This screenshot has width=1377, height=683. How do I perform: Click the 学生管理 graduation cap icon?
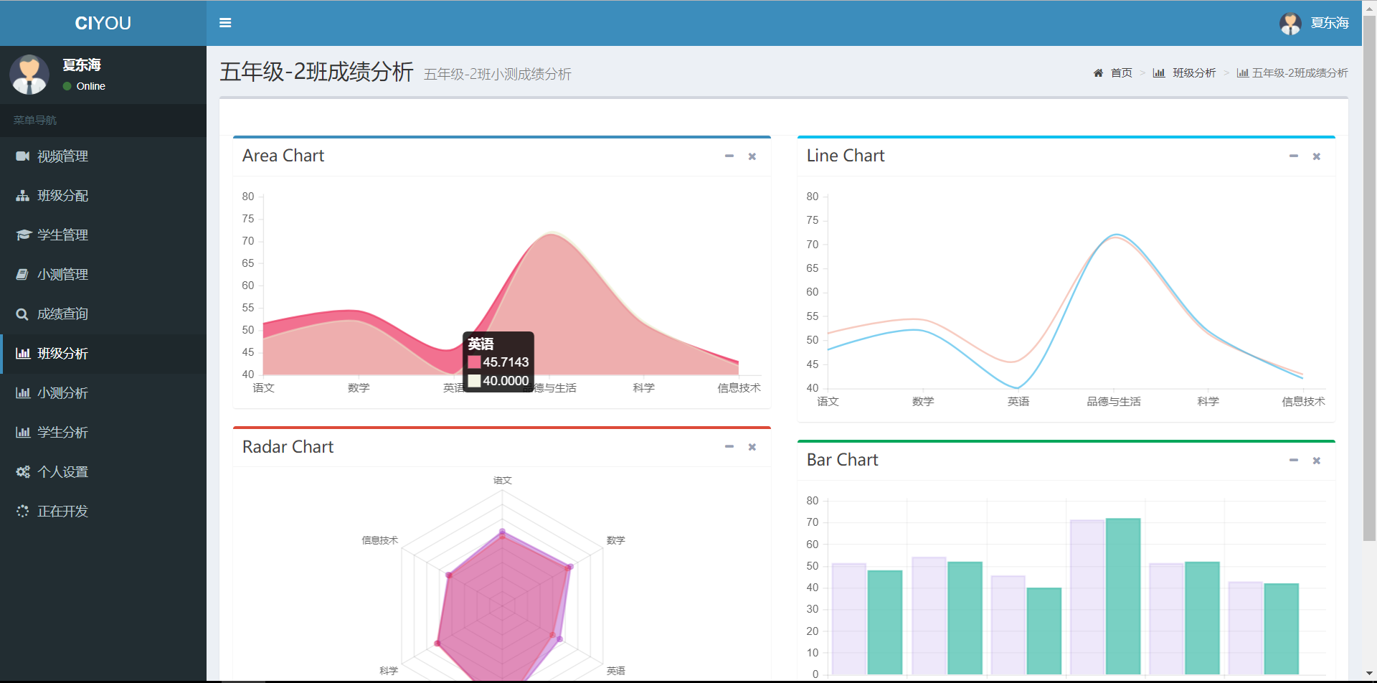click(23, 235)
